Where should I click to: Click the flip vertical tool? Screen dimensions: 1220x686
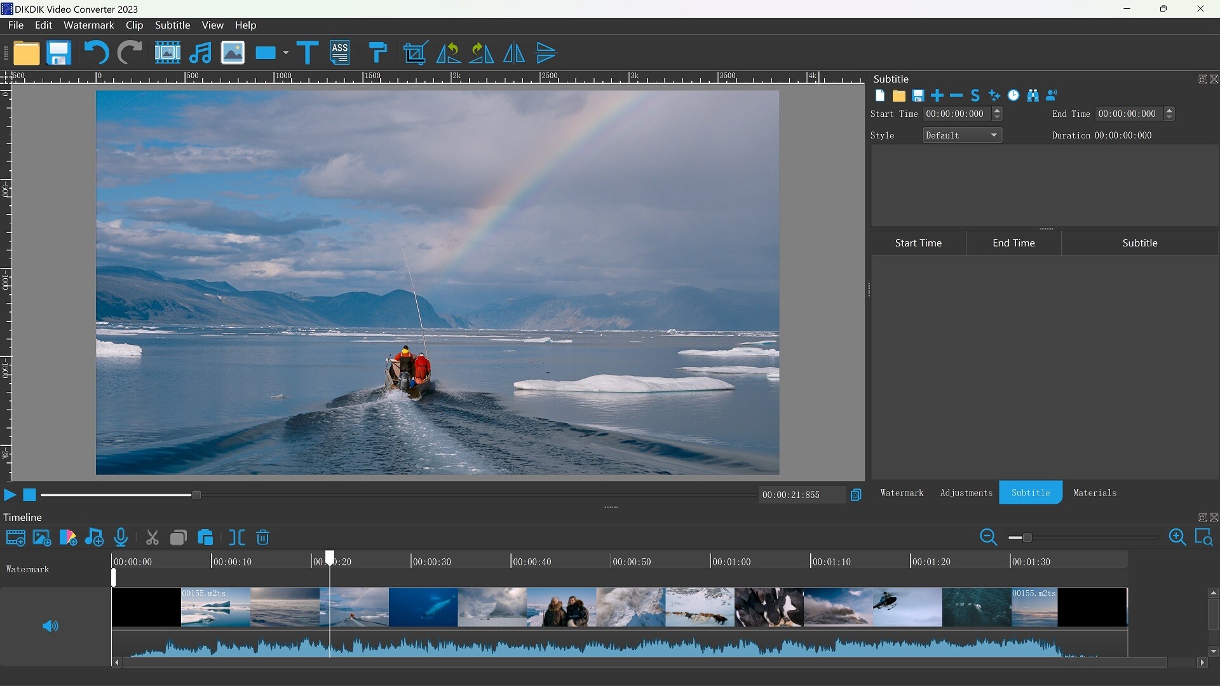pyautogui.click(x=546, y=53)
